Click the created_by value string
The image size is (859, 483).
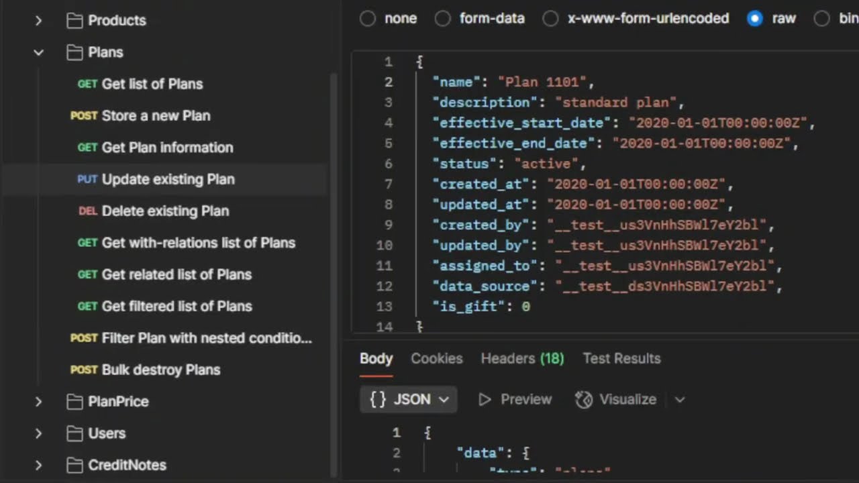point(656,225)
